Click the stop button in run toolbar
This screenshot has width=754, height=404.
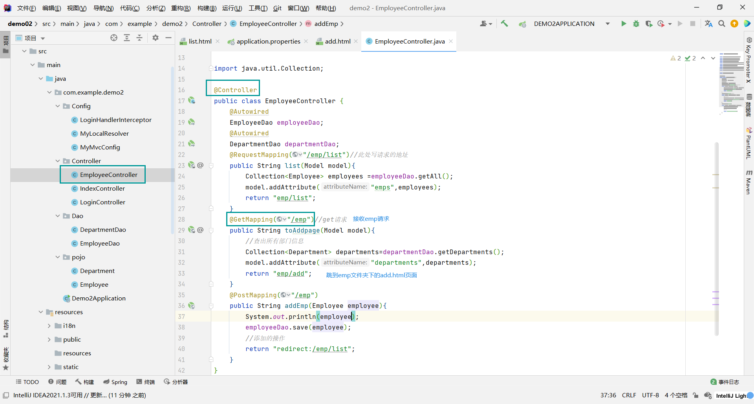click(x=693, y=24)
